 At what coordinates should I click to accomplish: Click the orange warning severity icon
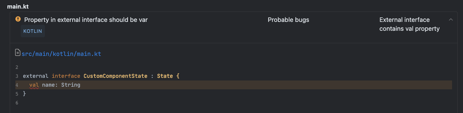18,20
